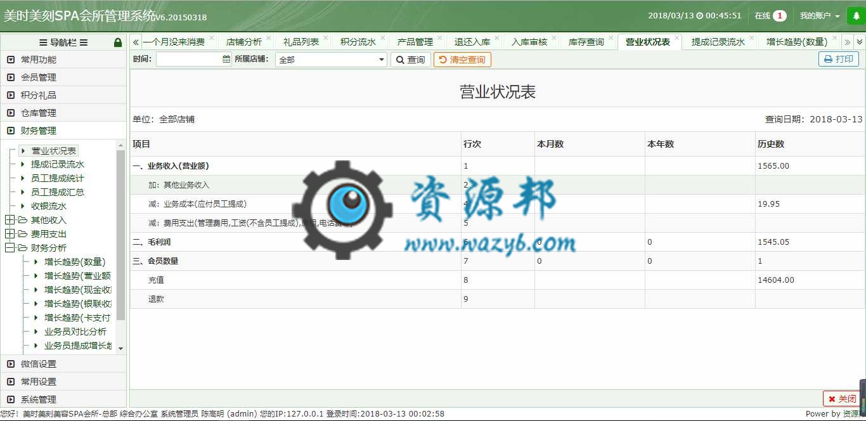Image resolution: width=866 pixels, height=421 pixels.
Task: Switch to 礼品列表 tab
Action: coord(301,42)
